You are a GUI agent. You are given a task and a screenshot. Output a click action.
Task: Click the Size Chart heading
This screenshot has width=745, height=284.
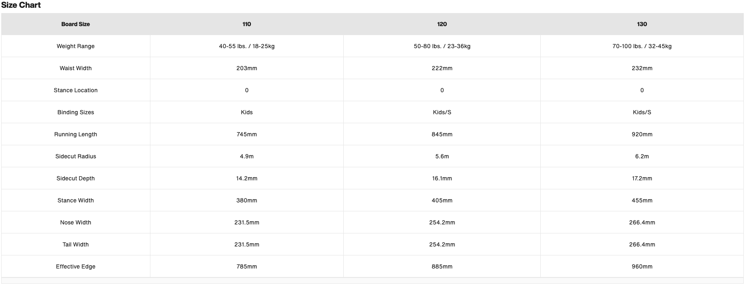pyautogui.click(x=21, y=5)
